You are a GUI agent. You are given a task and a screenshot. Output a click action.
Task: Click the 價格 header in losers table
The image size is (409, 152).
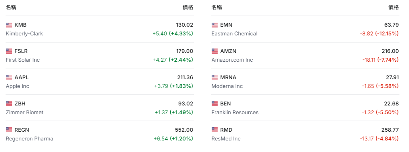click(393, 8)
